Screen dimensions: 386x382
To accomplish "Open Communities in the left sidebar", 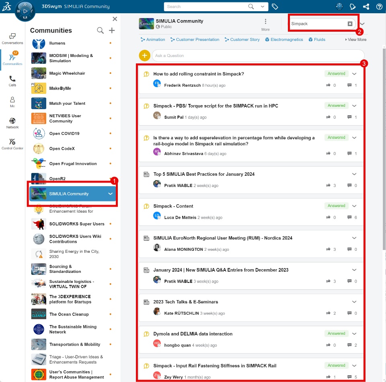I will (12, 59).
